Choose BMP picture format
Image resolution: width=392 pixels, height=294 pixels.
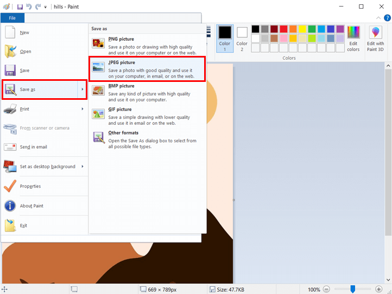pyautogui.click(x=148, y=93)
